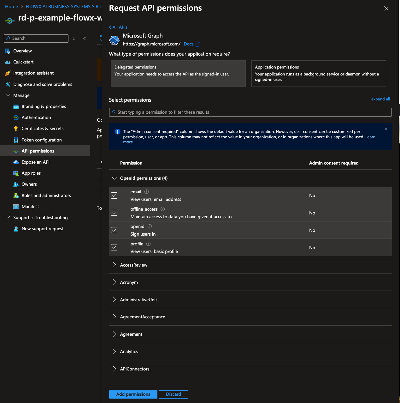Uncheck the openid permission checkbox
This screenshot has height=403, width=400.
[114, 230]
